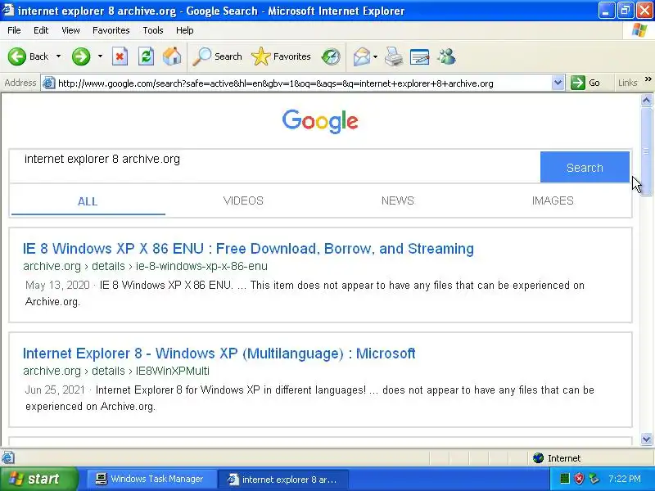Click the green Task Manager tray icon
Screen dimensions: 655x491
tap(564, 479)
